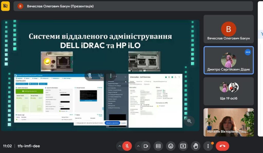Click the meeting code tfs-imfi-dee

coord(29,146)
